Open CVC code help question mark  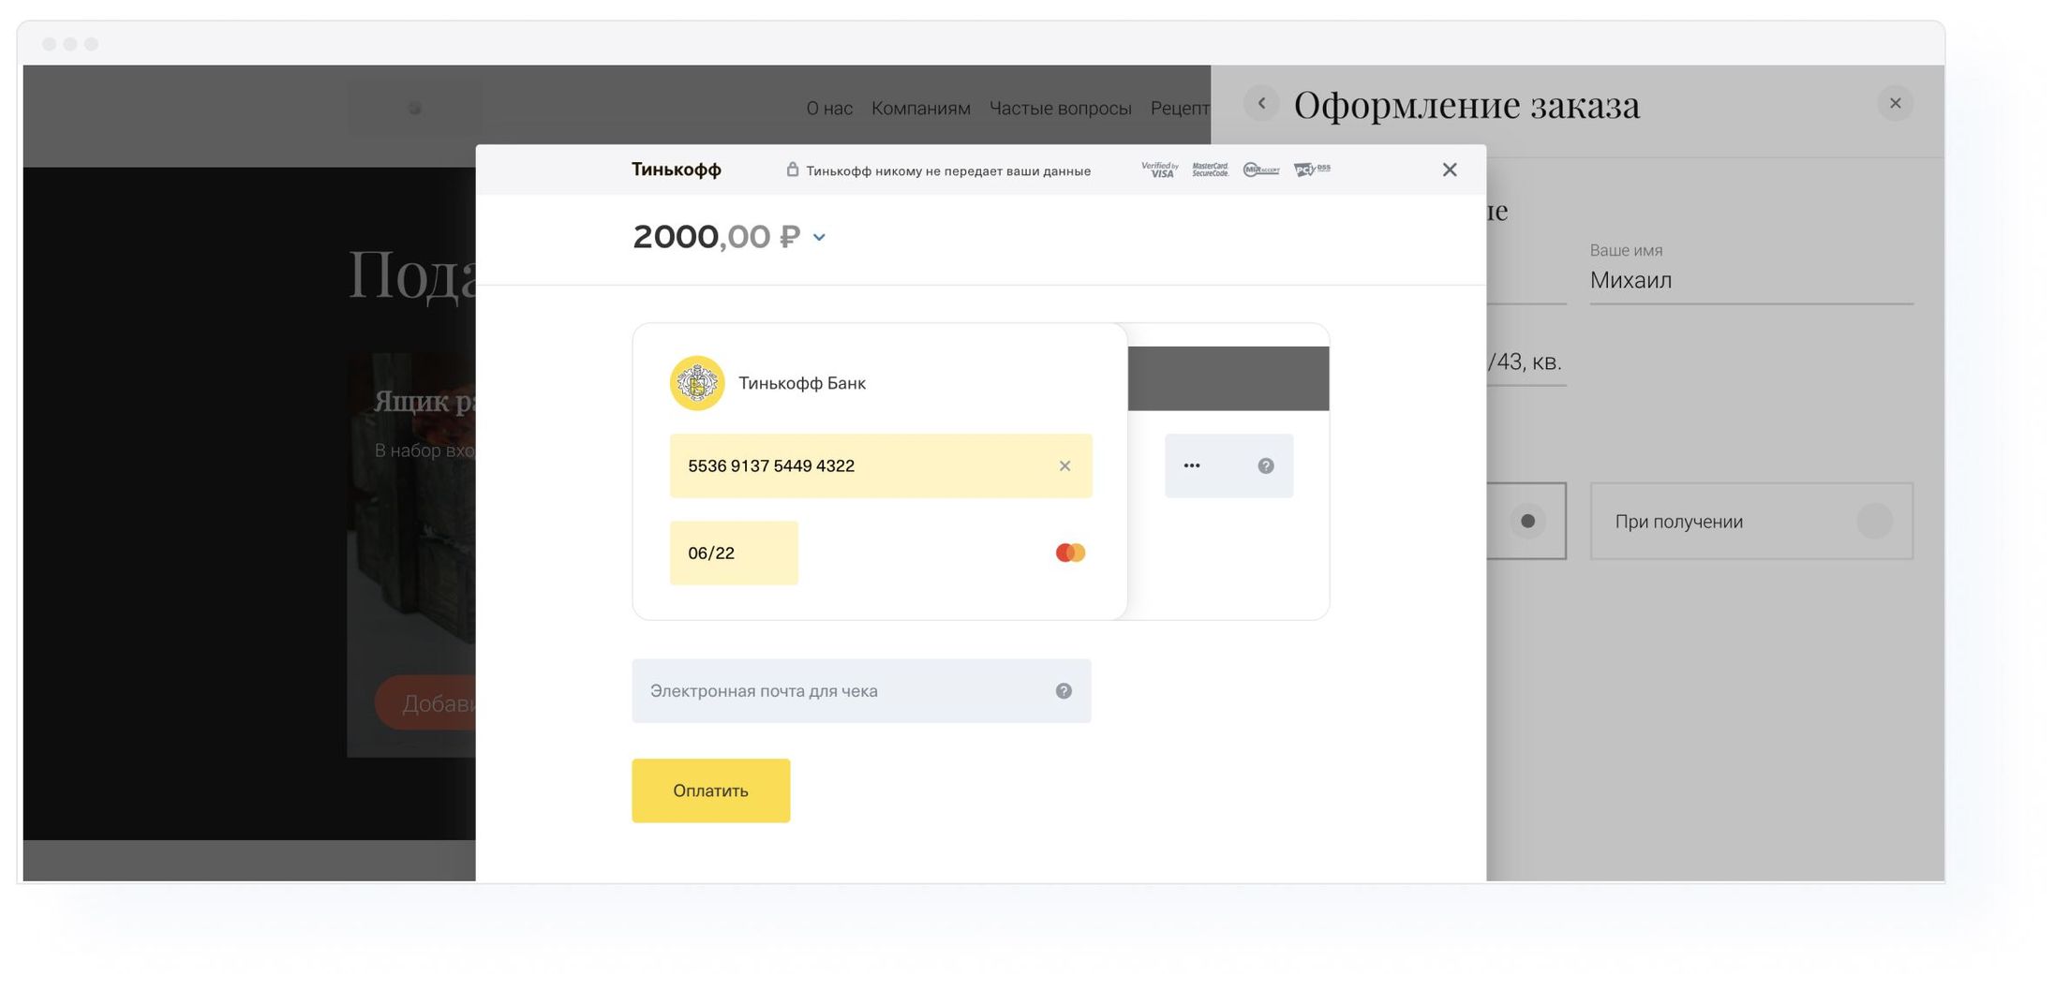point(1265,465)
